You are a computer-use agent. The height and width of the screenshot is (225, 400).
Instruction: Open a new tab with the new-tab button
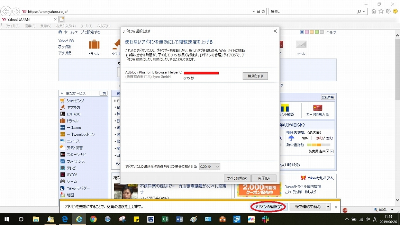coord(62,19)
